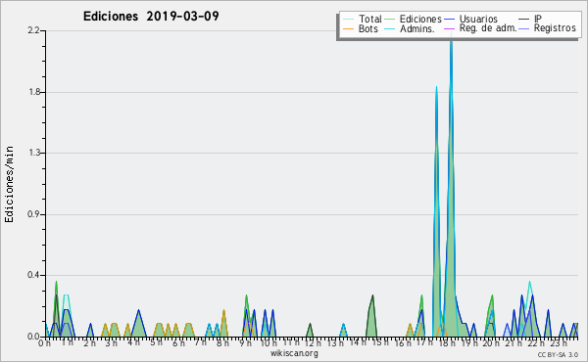Click the y-axis value 0.0

coord(33,337)
